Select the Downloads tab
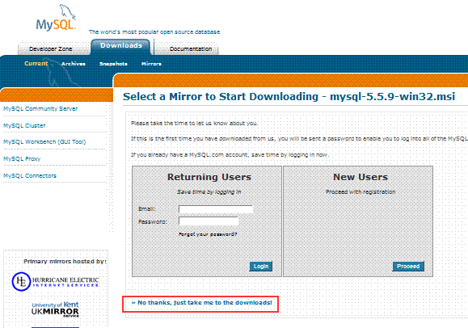 [x=121, y=46]
